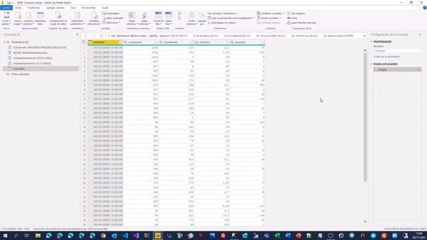Cancel formula edit with the X icon
This screenshot has width=427, height=240.
85,35
